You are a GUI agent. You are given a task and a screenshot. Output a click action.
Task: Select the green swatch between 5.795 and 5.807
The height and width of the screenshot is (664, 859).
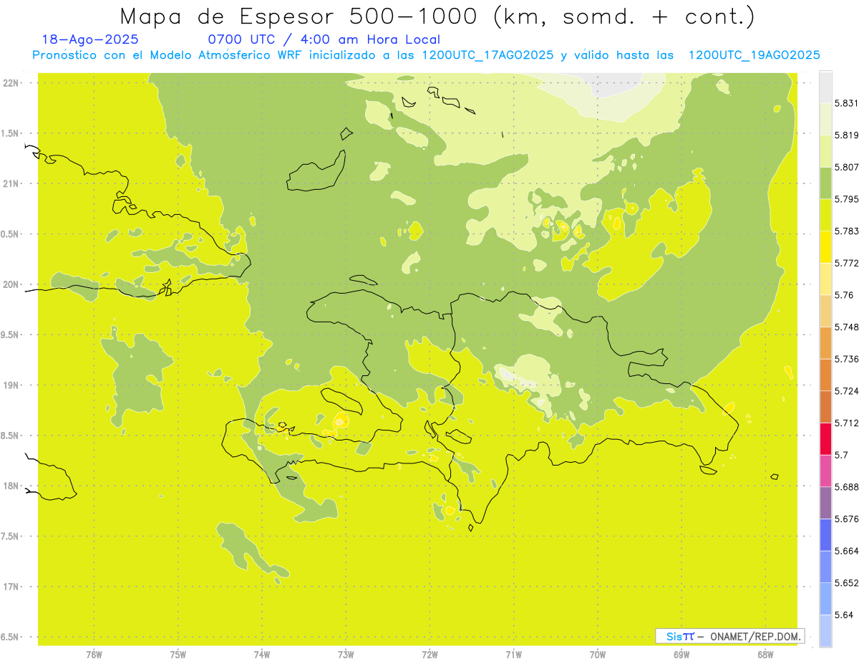point(825,183)
